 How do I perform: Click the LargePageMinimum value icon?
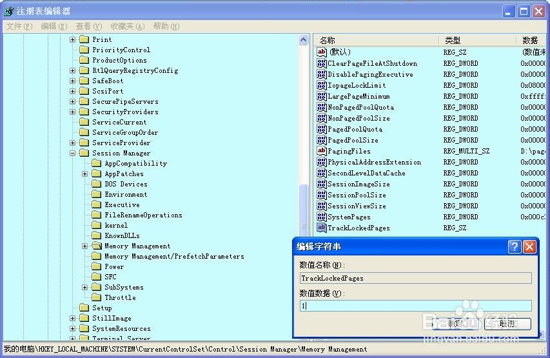pyautogui.click(x=321, y=96)
